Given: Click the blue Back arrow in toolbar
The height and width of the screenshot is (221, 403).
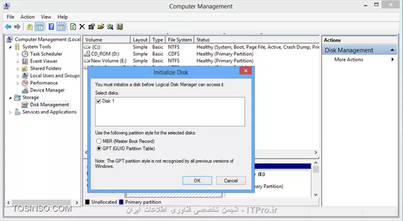Looking at the screenshot, I should 8,27.
